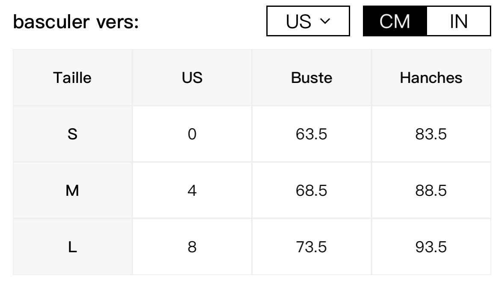Click US size 8 cell
Screen dimensions: 504x292
192,247
